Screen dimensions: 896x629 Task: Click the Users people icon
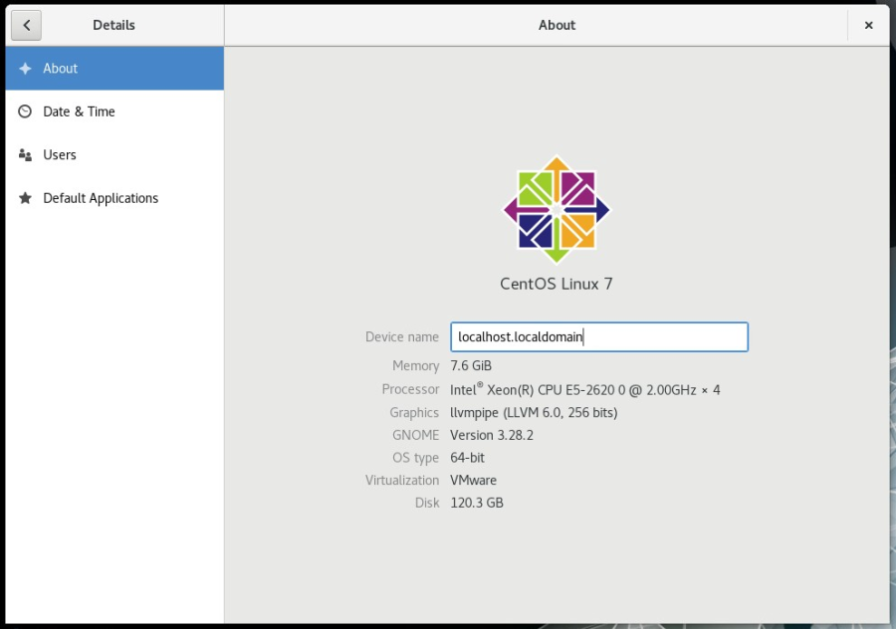tap(25, 155)
